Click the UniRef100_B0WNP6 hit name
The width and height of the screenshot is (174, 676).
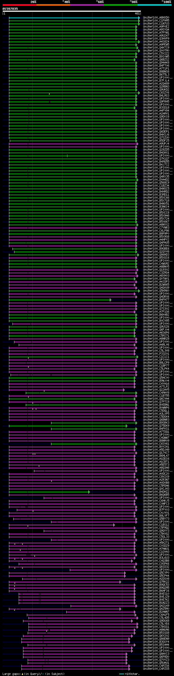click(x=156, y=408)
